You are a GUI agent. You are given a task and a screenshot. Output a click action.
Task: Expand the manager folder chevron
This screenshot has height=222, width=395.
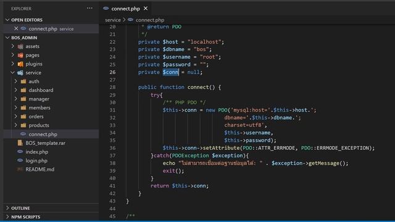[x=16, y=99]
